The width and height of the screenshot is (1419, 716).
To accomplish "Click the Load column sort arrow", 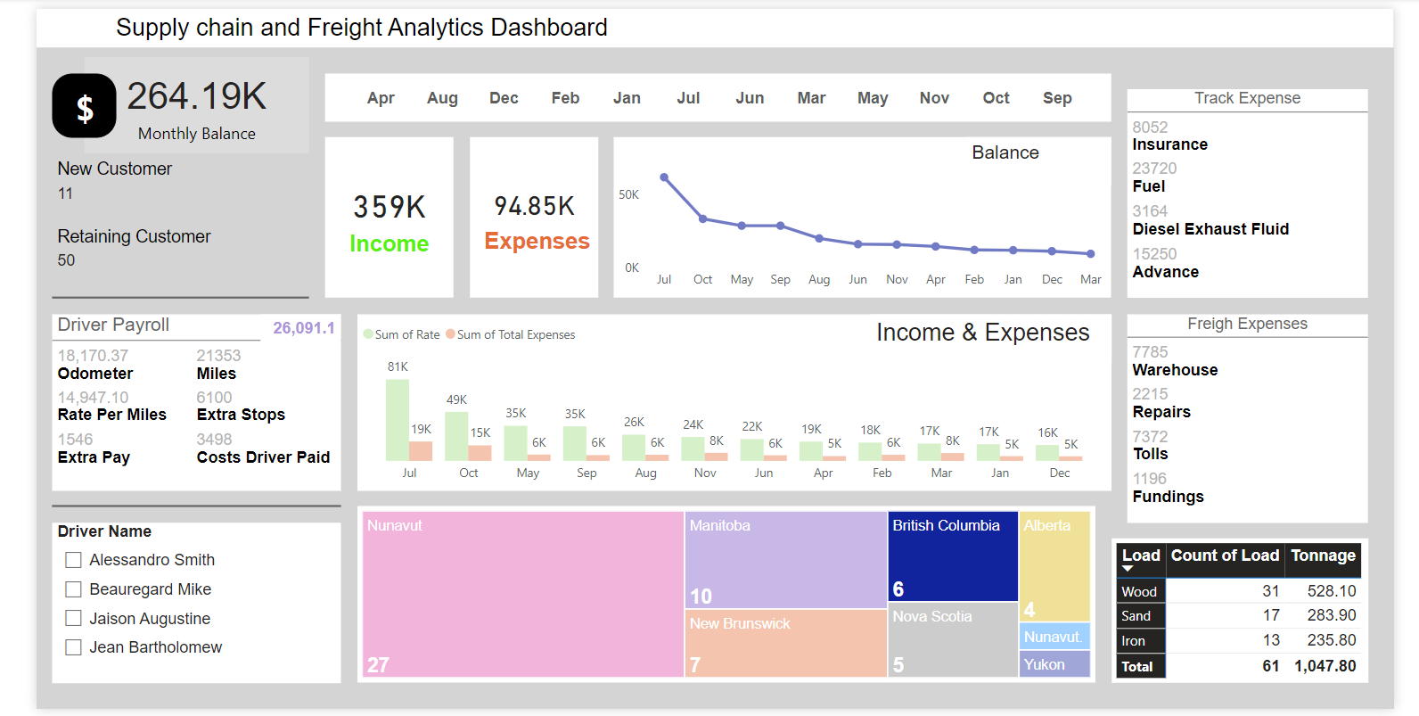I will (1128, 569).
